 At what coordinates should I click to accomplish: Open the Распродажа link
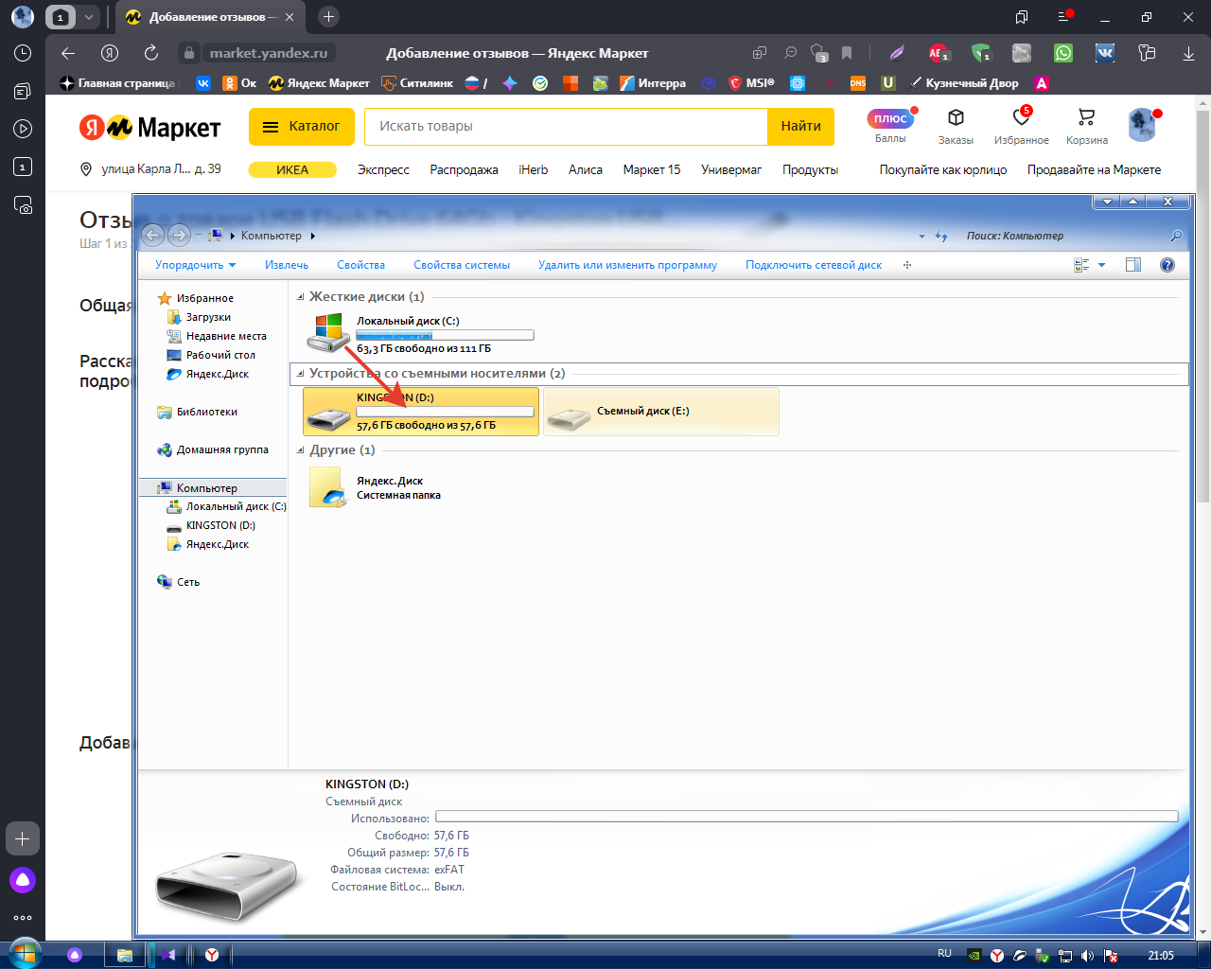(464, 169)
